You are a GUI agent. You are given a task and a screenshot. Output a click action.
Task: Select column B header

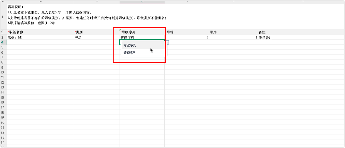point(97,2)
